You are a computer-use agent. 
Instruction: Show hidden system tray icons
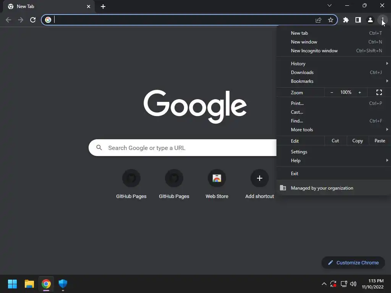(324, 284)
